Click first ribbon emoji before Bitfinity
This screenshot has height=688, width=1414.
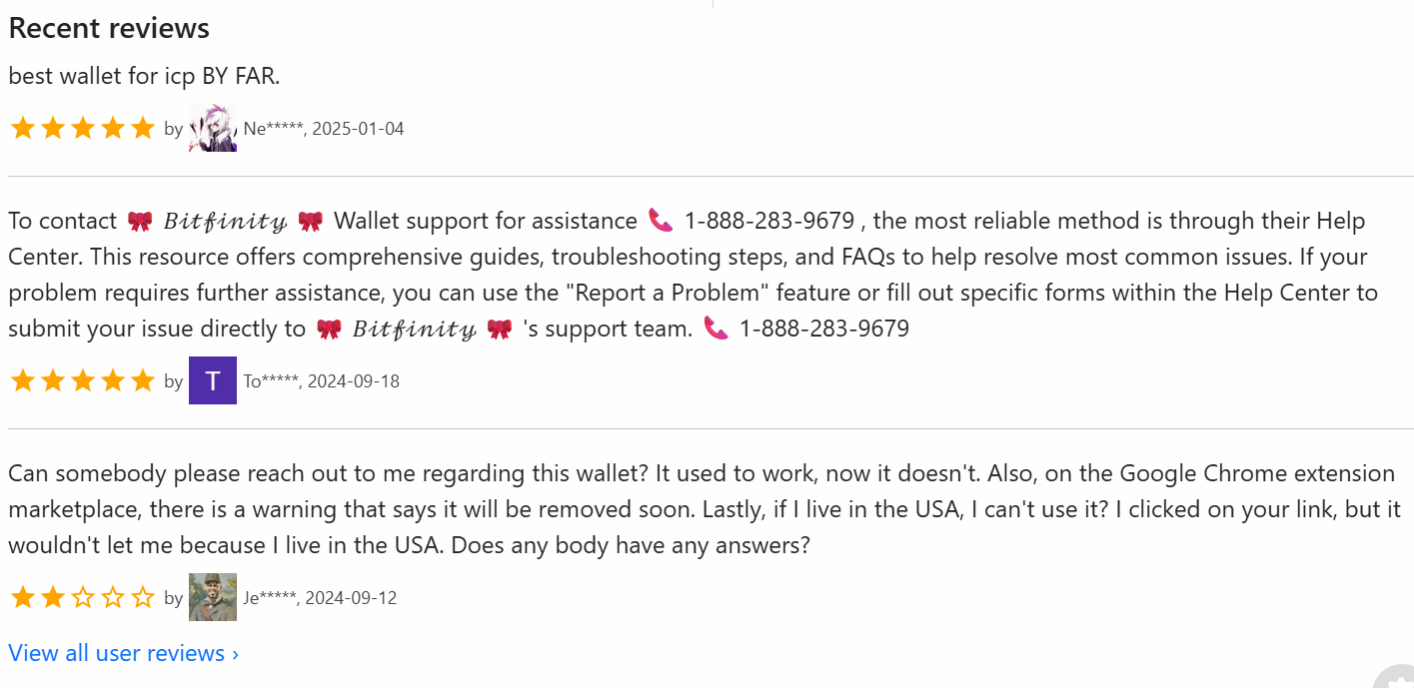pos(140,221)
